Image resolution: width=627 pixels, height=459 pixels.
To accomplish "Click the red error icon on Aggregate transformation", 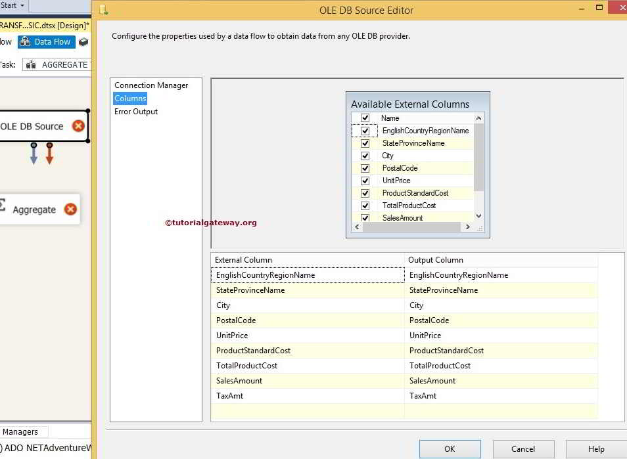I will click(x=70, y=209).
